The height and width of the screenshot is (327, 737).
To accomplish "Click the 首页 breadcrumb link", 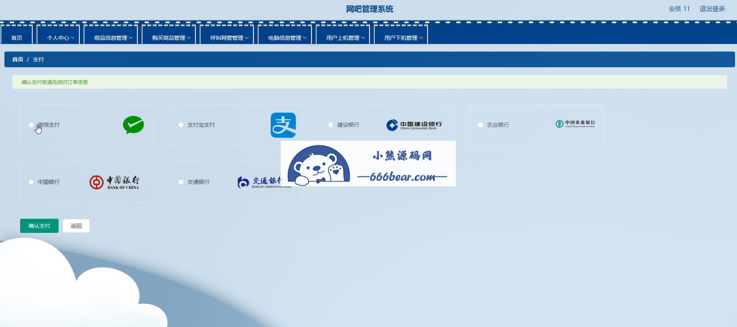I will pos(18,59).
